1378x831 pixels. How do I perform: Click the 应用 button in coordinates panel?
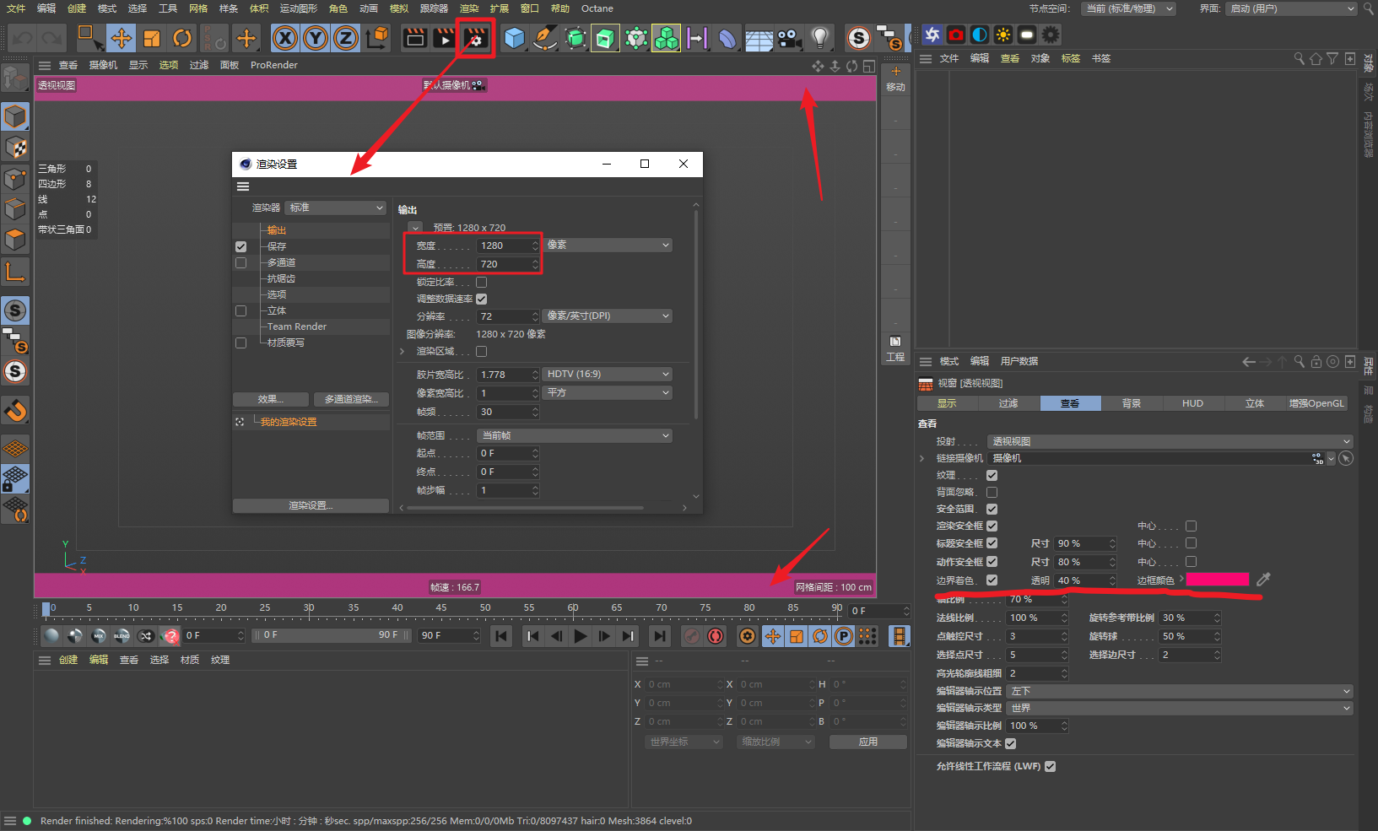868,742
